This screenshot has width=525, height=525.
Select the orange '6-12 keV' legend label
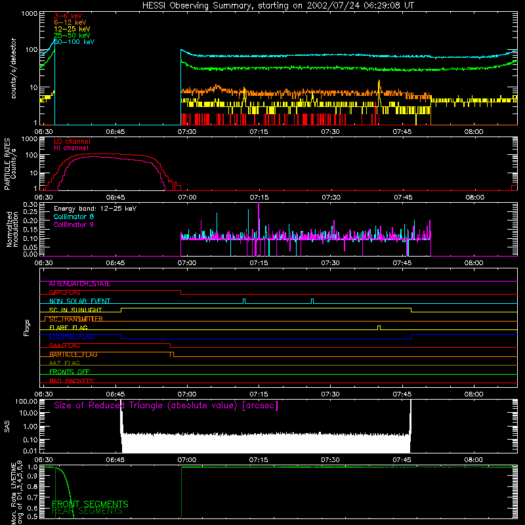tap(70, 22)
